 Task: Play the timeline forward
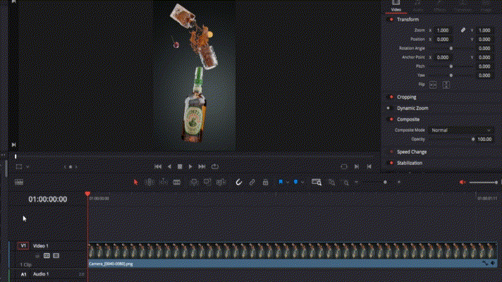point(190,166)
